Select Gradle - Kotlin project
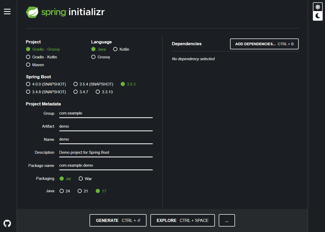Screen dimensions: 325x232 [x=42, y=57]
